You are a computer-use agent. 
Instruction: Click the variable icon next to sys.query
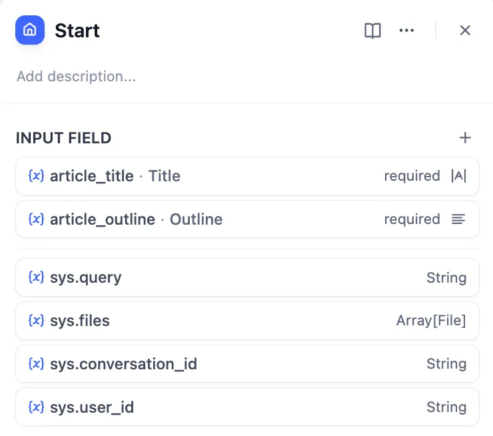coord(37,277)
